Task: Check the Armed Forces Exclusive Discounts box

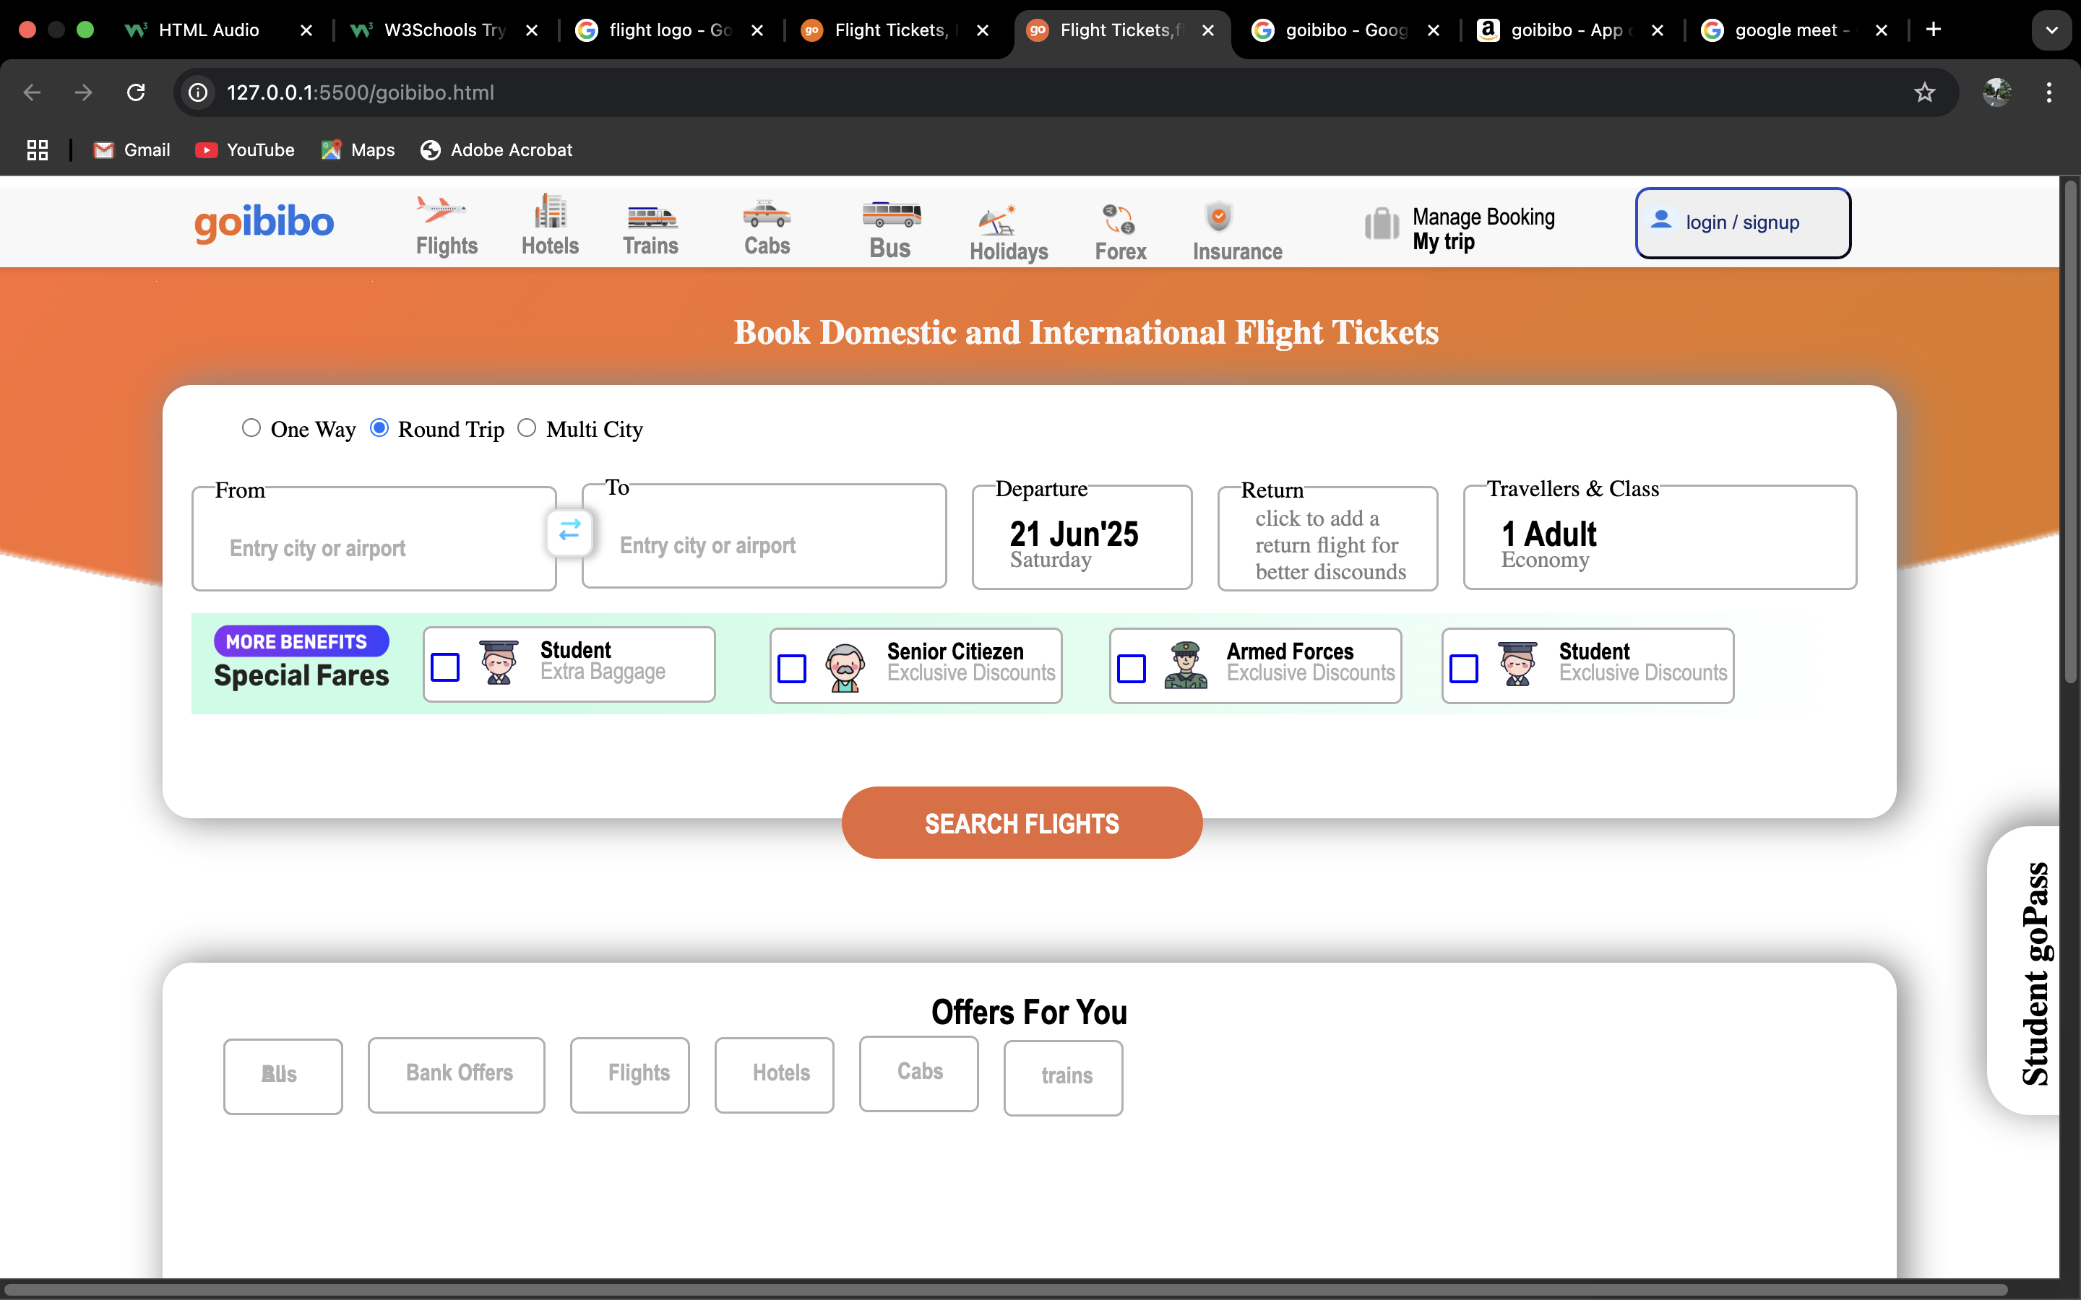Action: pyautogui.click(x=1131, y=667)
